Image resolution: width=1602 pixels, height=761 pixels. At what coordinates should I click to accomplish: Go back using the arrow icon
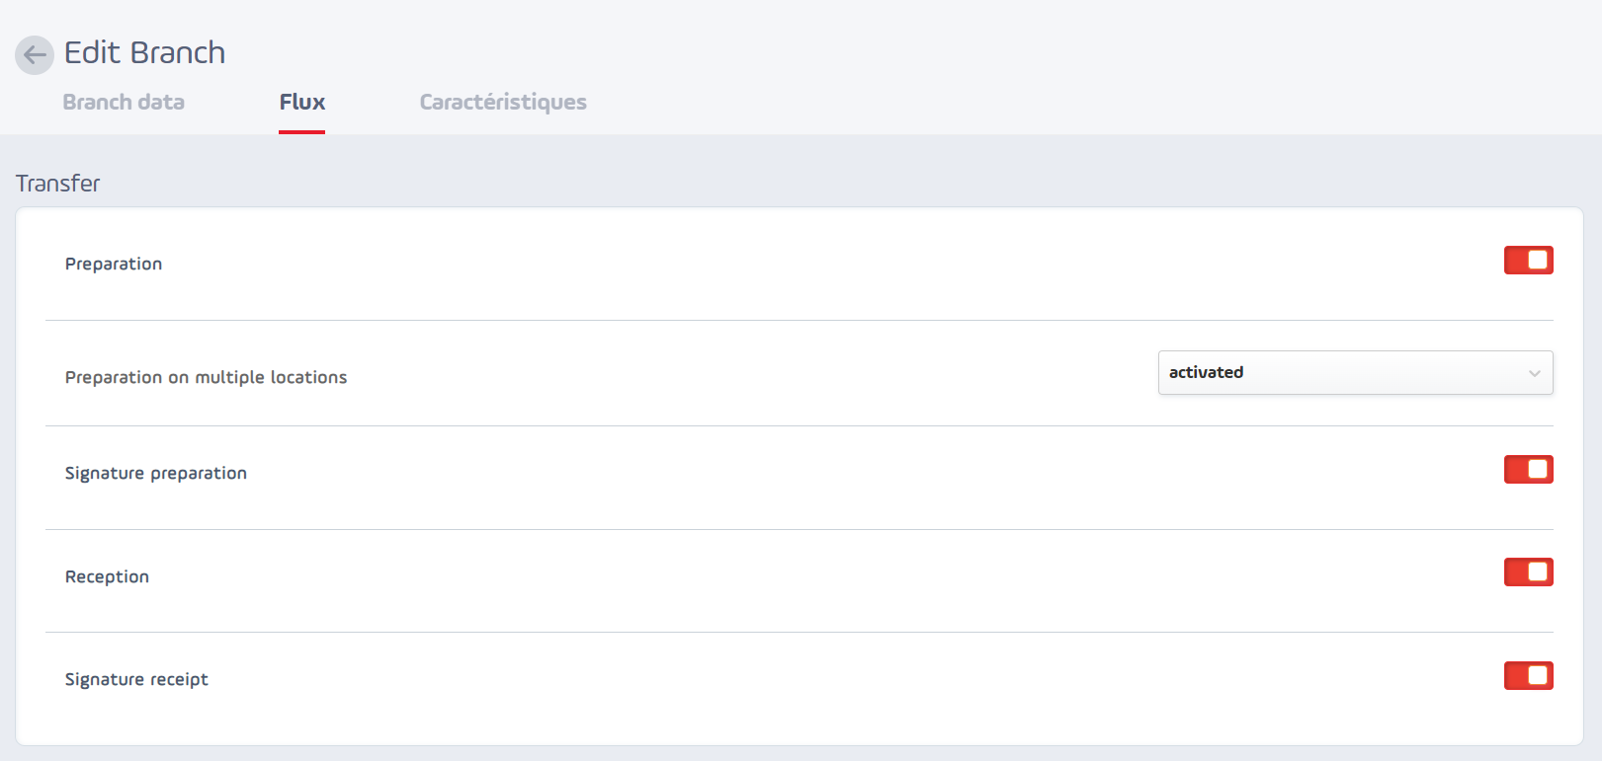click(x=35, y=55)
